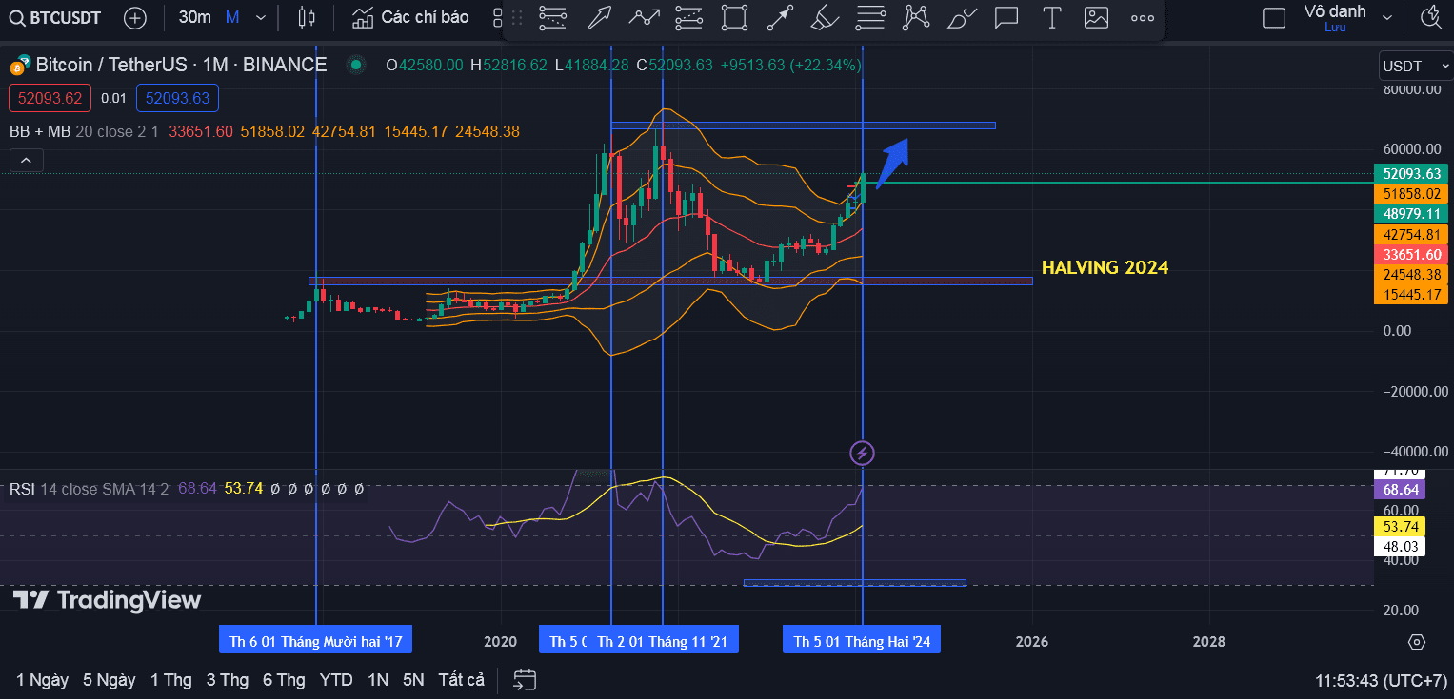1454x699 pixels.
Task: Click the HALVING 2024 text annotation
Action: pos(1105,267)
